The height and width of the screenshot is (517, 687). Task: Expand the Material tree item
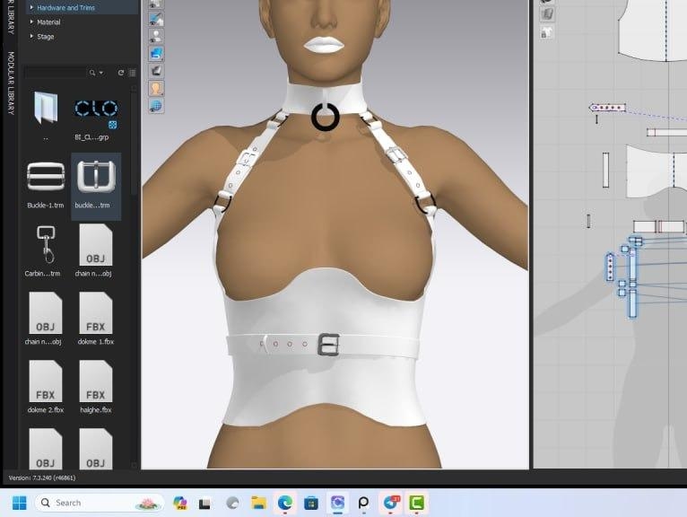32,22
